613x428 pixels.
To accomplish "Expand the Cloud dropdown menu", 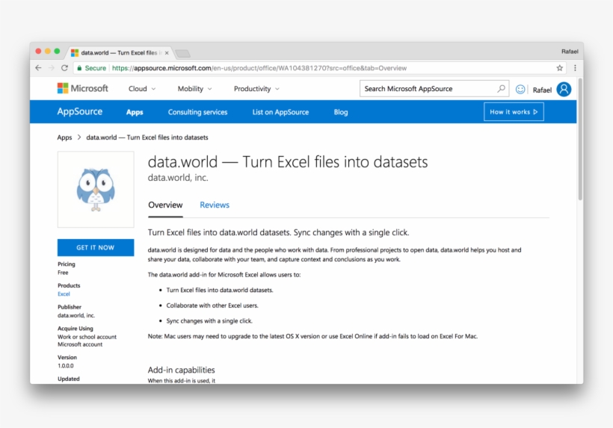I will [x=142, y=89].
